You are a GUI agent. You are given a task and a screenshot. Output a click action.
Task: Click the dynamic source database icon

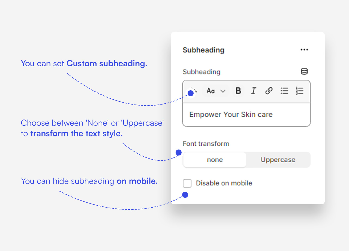304,72
